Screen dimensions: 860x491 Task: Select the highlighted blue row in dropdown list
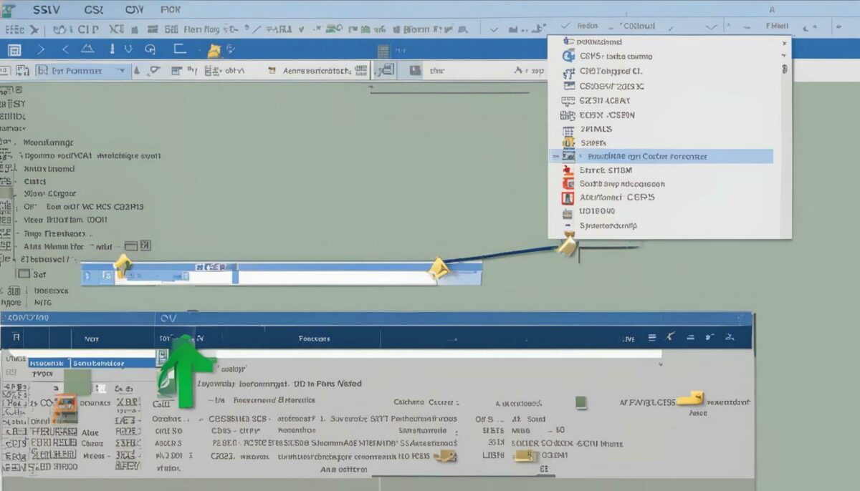[661, 156]
